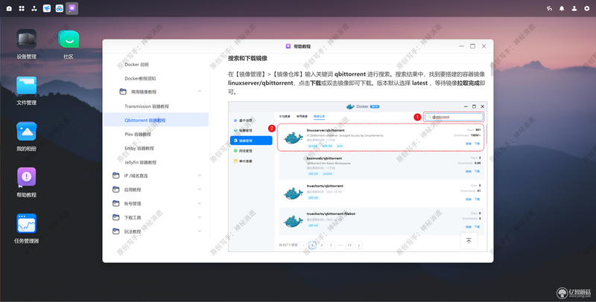596x302 pixels.
Task: Expand the 玩法教程 section chevron
Action: click(200, 231)
